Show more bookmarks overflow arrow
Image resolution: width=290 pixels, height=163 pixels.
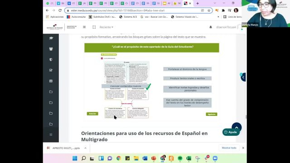click(x=218, y=17)
